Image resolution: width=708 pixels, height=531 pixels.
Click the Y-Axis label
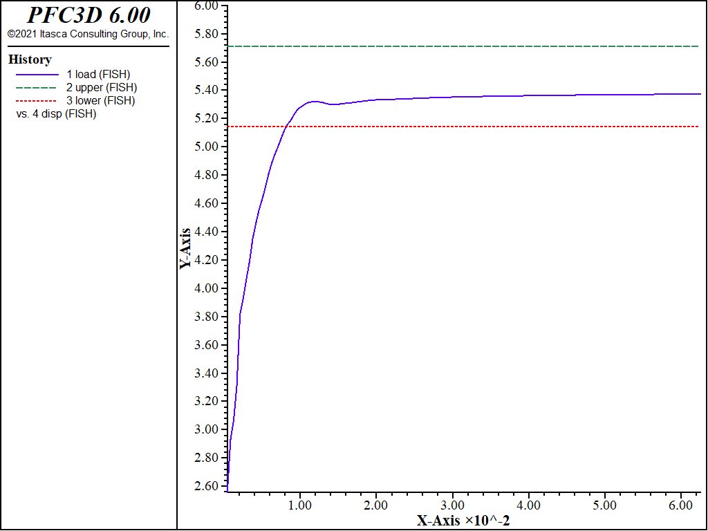185,248
